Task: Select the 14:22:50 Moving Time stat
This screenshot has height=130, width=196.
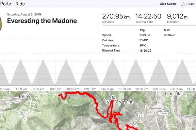Action: tap(148, 18)
